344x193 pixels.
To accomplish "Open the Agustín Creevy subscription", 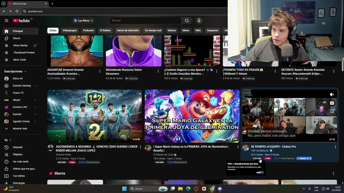I will 20,121.
